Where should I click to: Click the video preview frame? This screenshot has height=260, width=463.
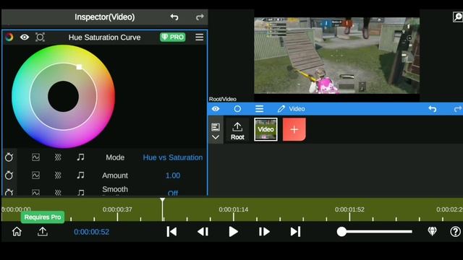[336, 56]
